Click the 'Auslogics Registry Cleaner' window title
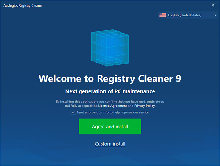Viewport: 220px width, 166px height. (23, 5)
